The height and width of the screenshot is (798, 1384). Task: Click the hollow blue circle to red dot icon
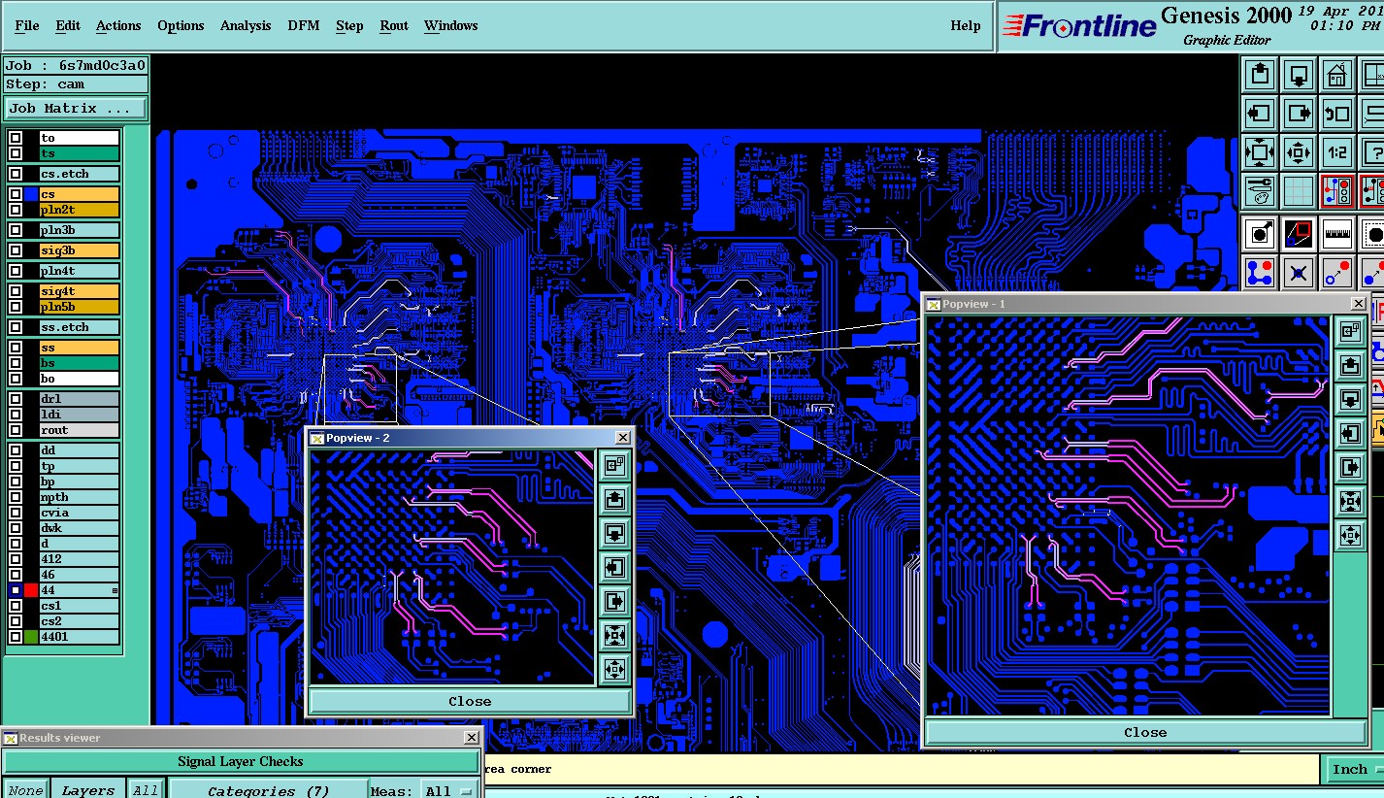tap(1337, 273)
